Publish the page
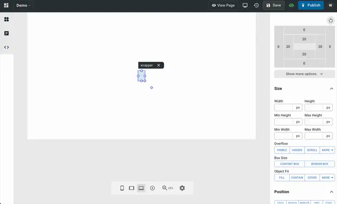The width and height of the screenshot is (337, 204). click(x=311, y=5)
